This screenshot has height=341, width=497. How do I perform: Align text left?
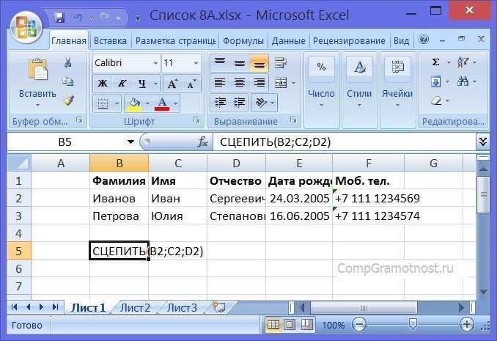(220, 83)
